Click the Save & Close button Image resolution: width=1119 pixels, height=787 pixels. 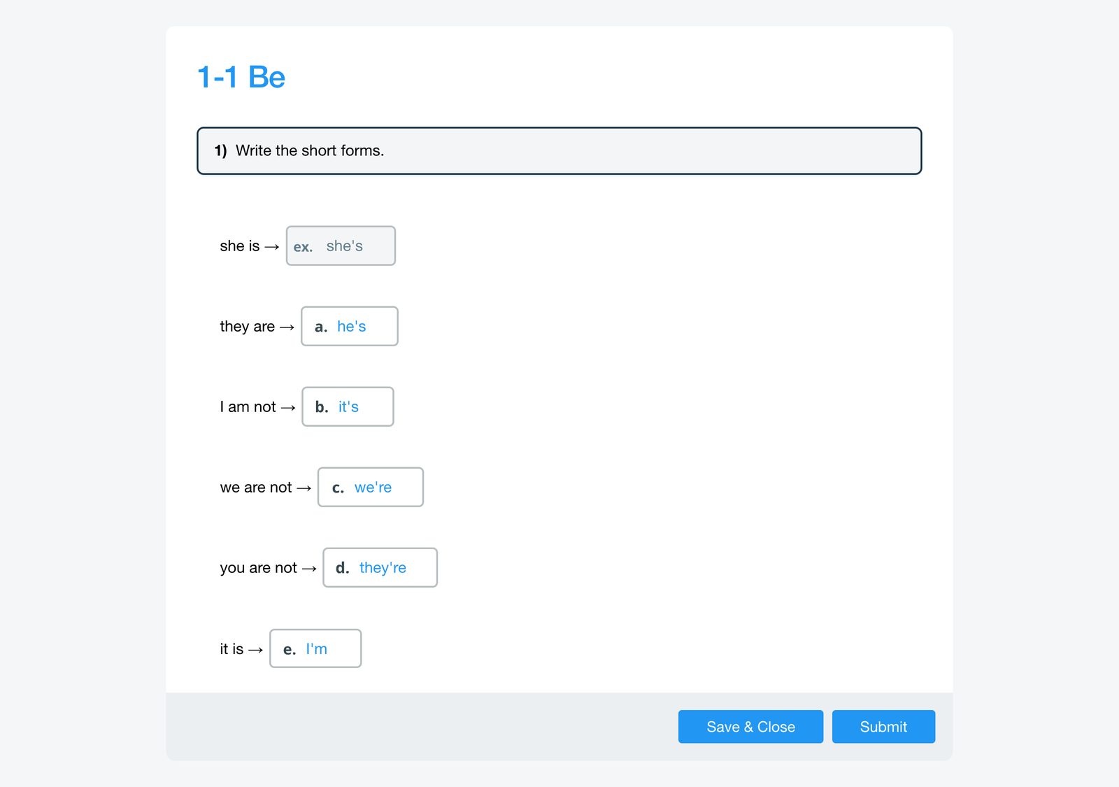click(750, 727)
